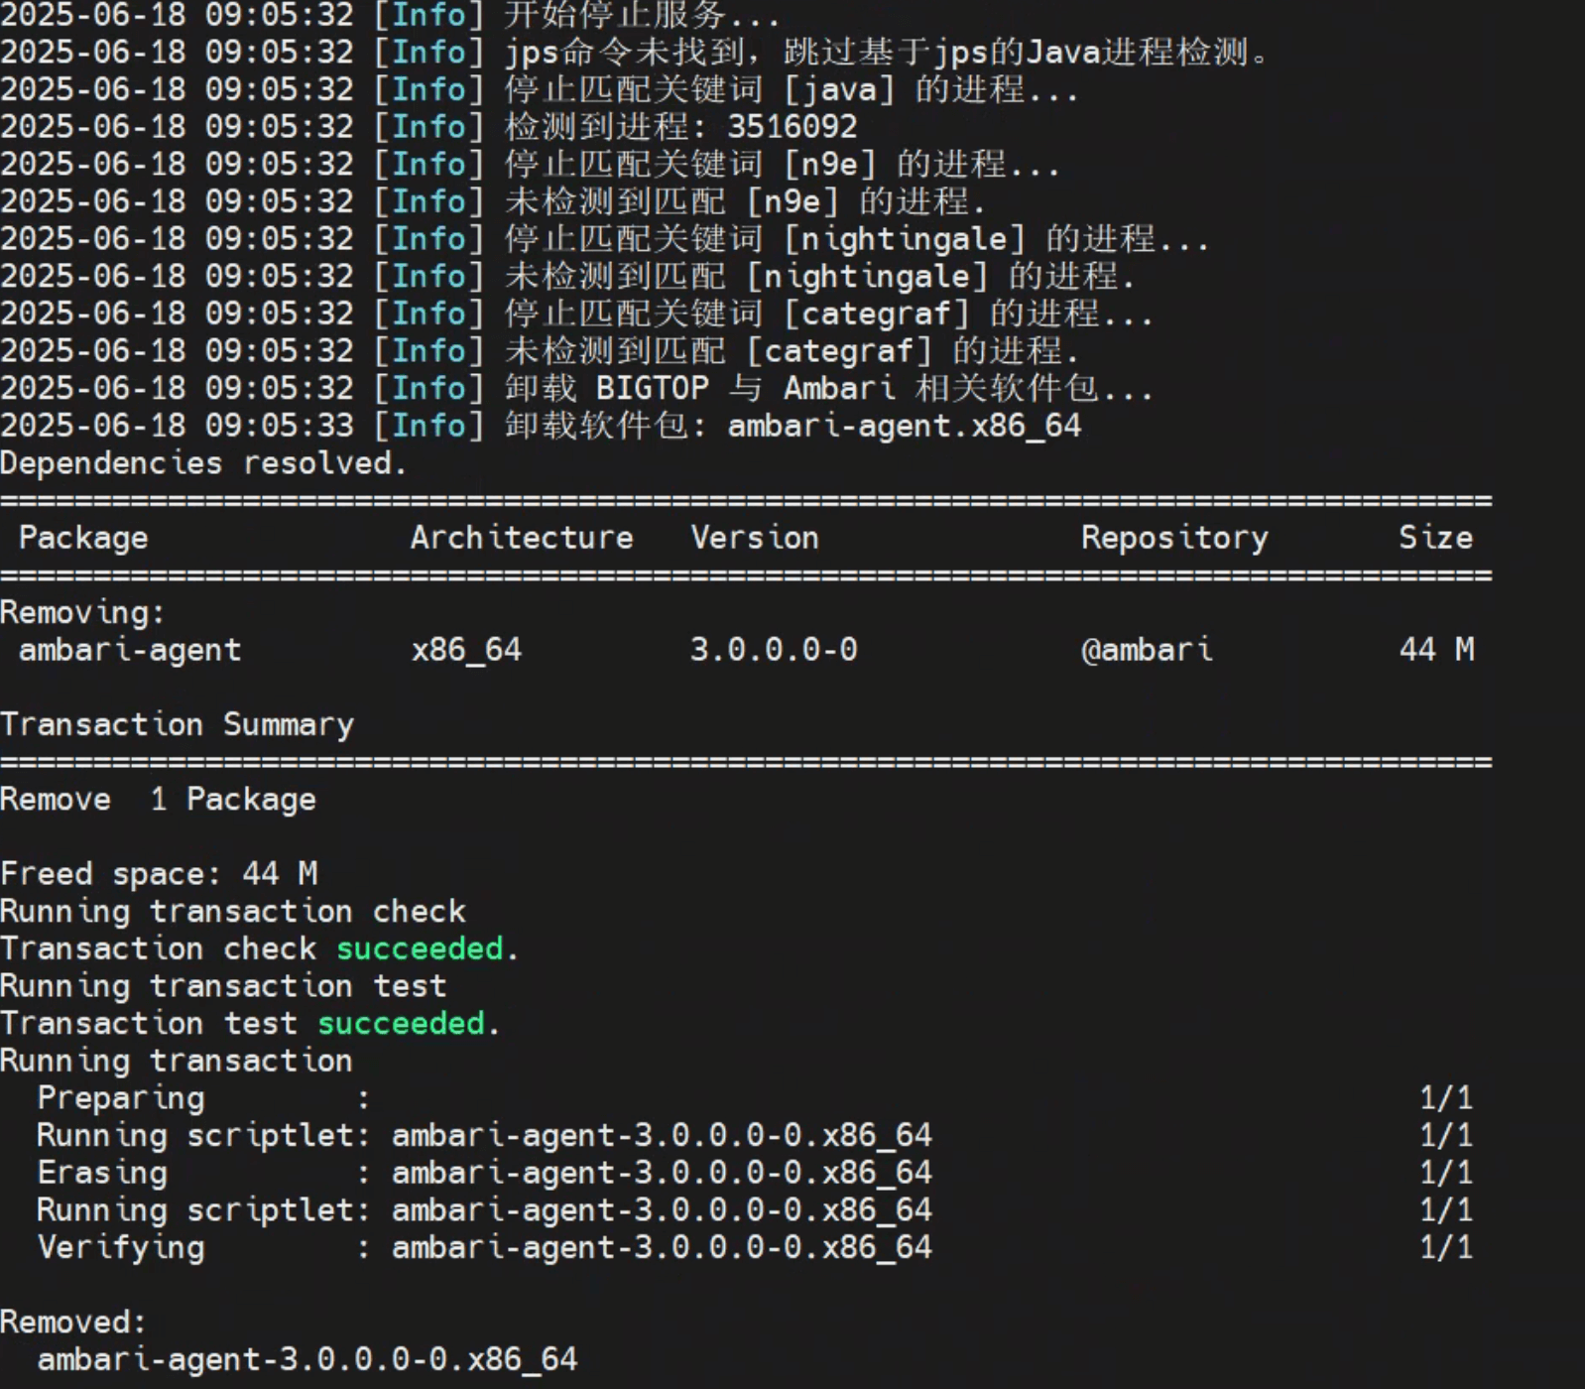Select the "Removed:" label
The width and height of the screenshot is (1585, 1389).
tap(73, 1323)
